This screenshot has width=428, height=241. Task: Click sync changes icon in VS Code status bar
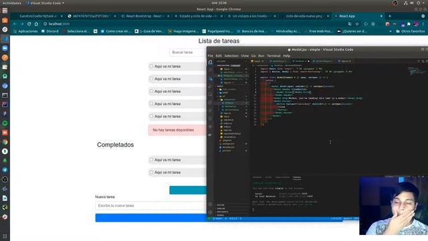pyautogui.click(x=226, y=219)
